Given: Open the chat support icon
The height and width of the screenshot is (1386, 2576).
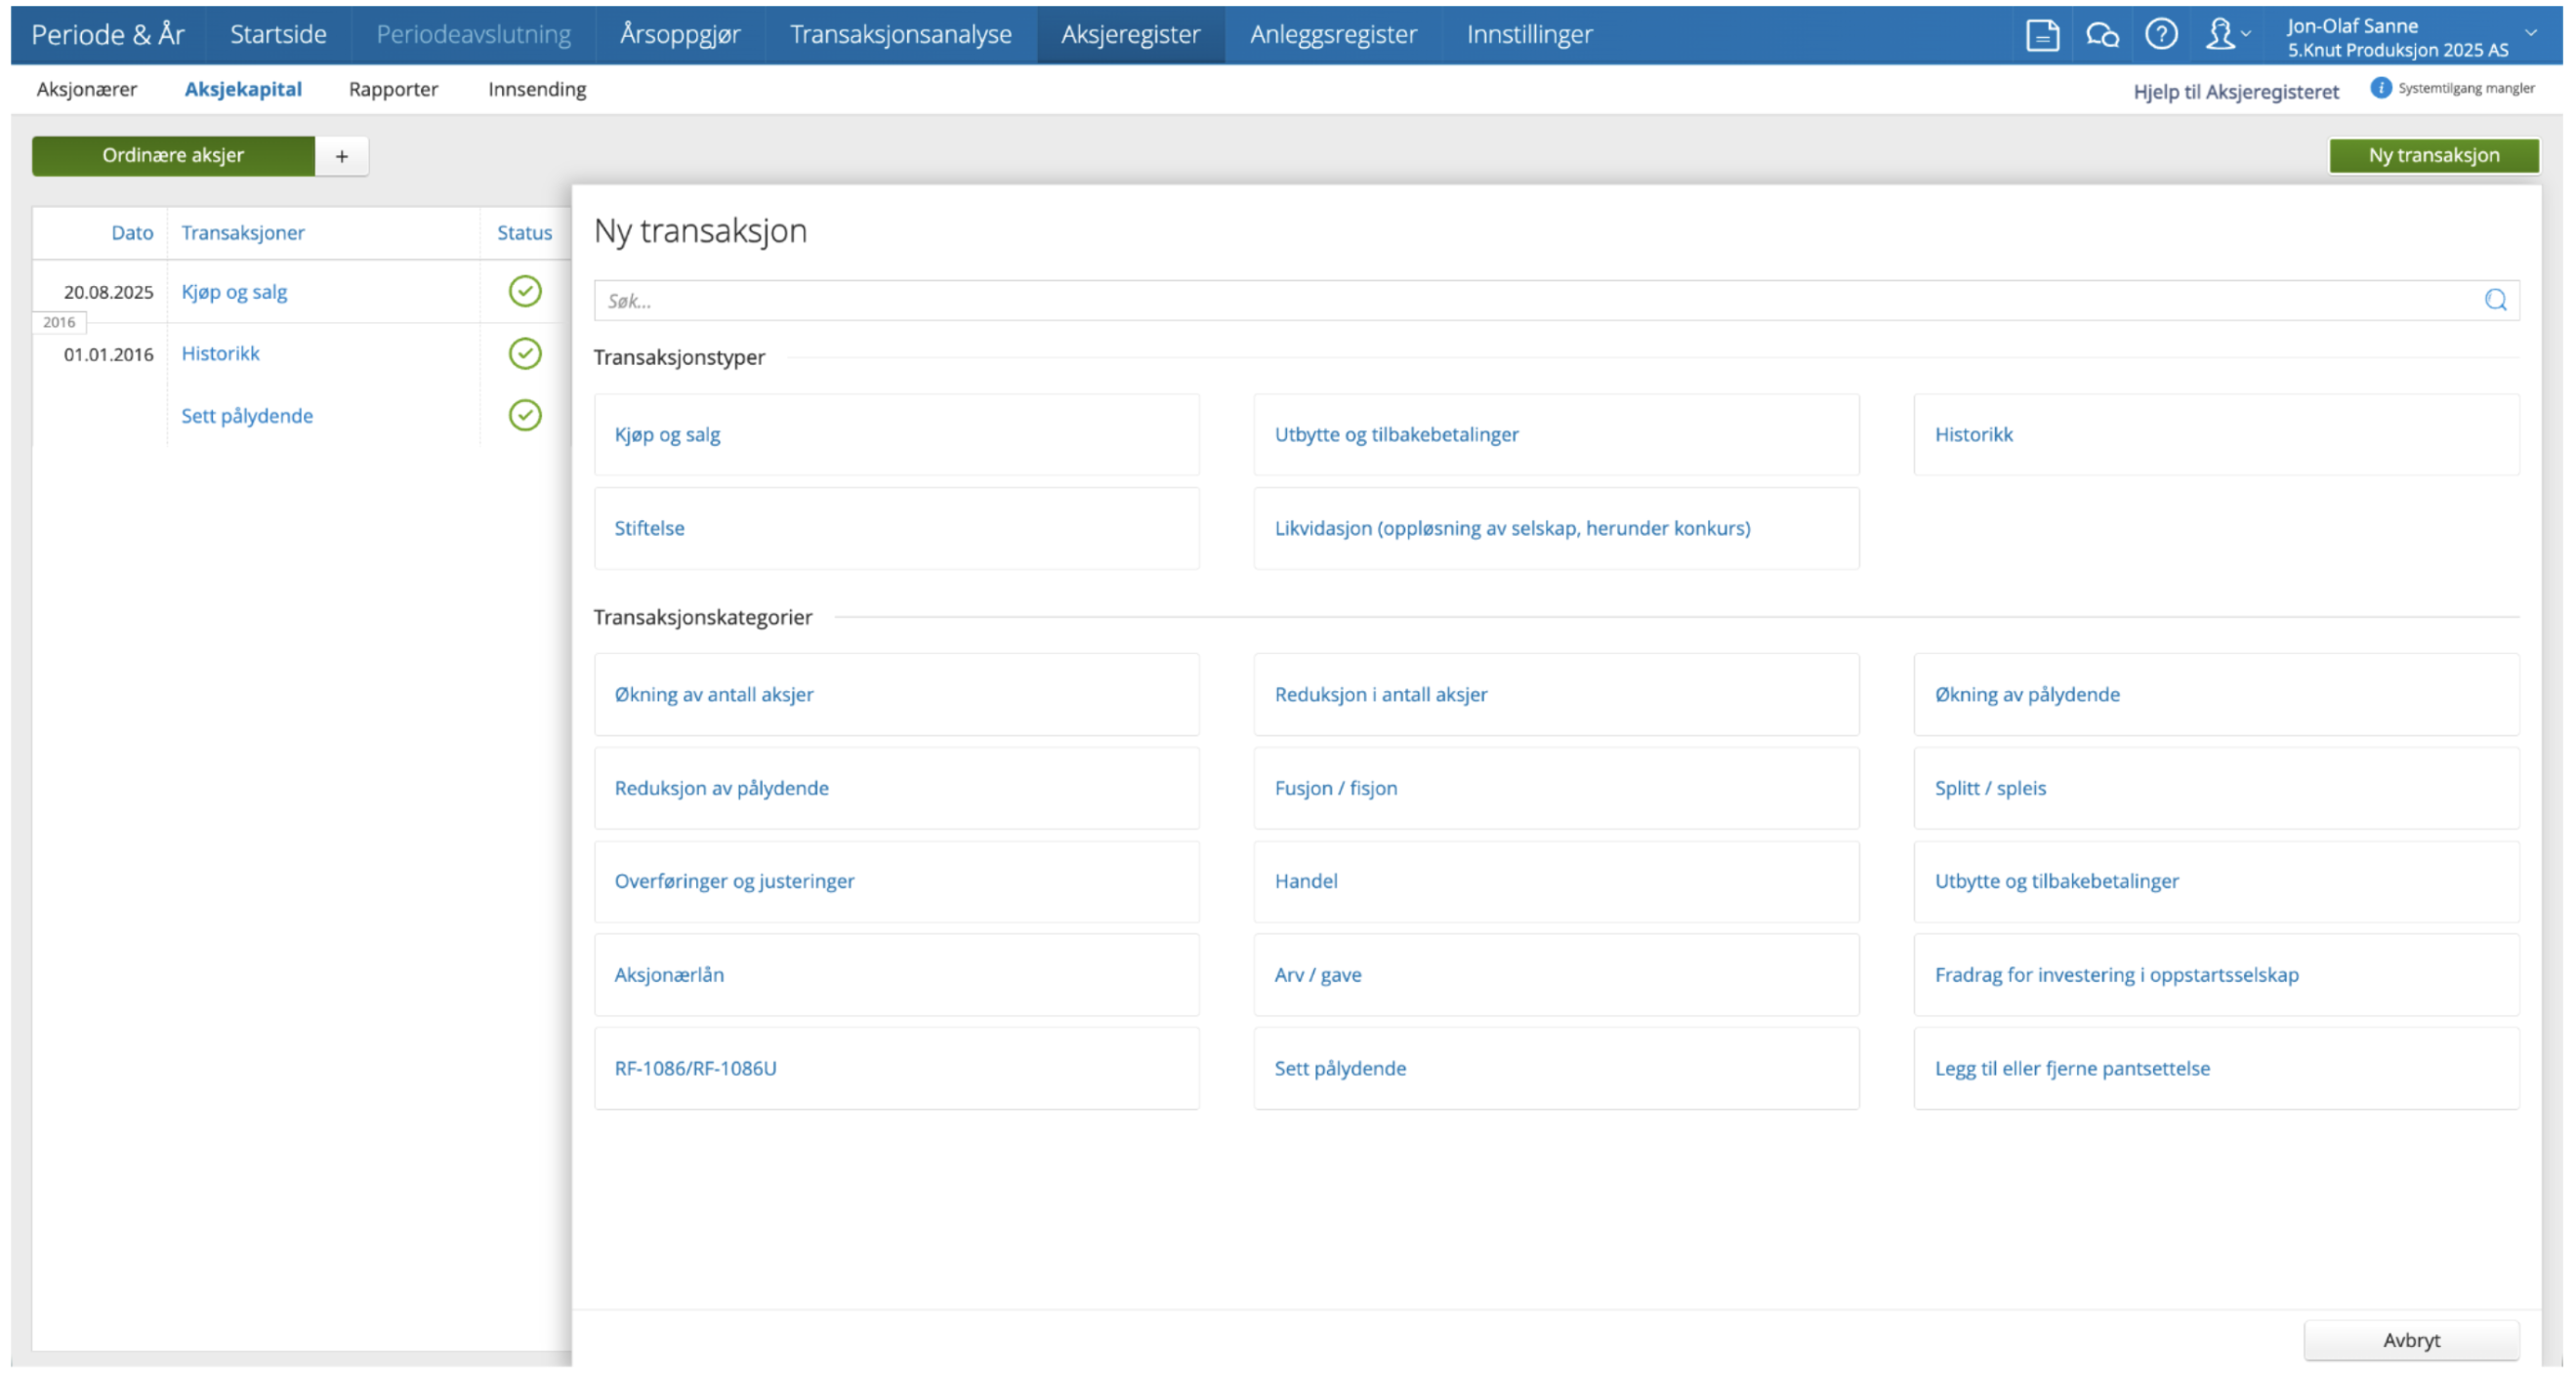Looking at the screenshot, I should point(2101,35).
